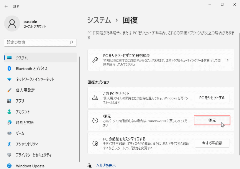
Task: Click the pasoble user avatar icon
Action: [12, 24]
